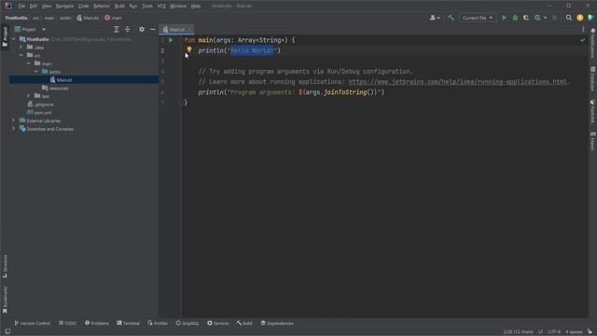Open the Version Control tool window
The width and height of the screenshot is (597, 336).
coord(33,323)
